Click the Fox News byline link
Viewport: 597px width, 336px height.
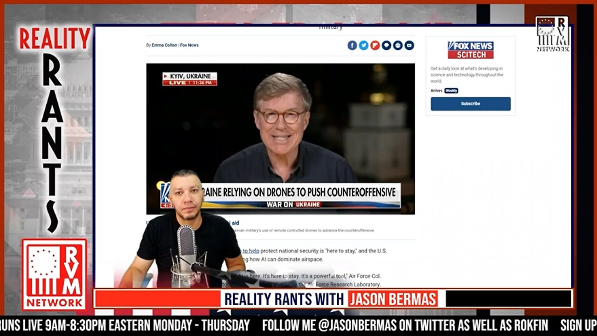(x=189, y=45)
